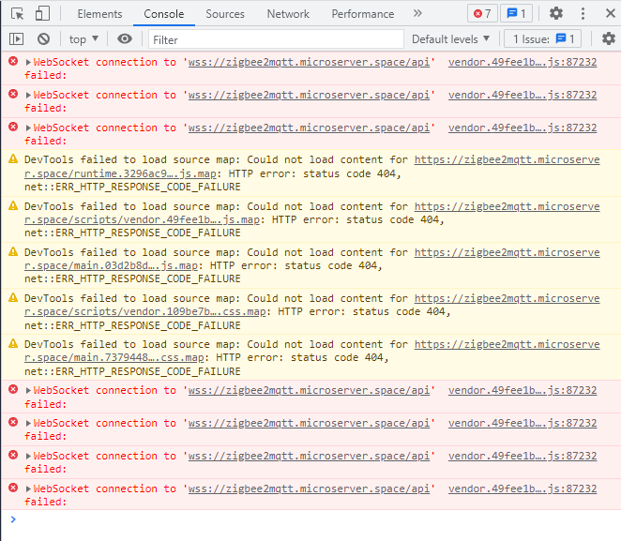
Task: Open the Default levels dropdown
Action: 450,39
